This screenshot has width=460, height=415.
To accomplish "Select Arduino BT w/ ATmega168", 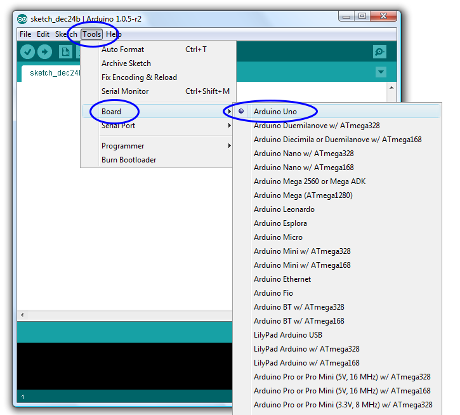I will [x=338, y=321].
